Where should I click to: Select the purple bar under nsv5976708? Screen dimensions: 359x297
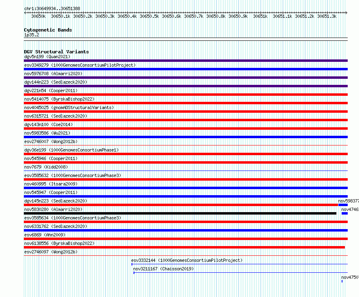click(x=186, y=78)
